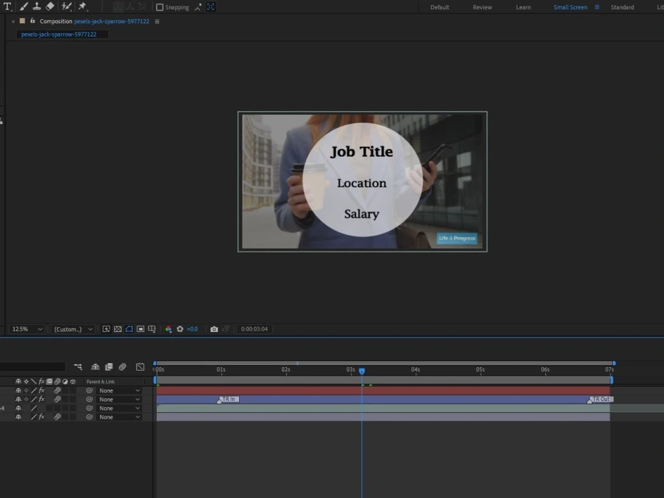Open the Small Screen workspace menu
Image resolution: width=664 pixels, height=498 pixels.
point(597,7)
